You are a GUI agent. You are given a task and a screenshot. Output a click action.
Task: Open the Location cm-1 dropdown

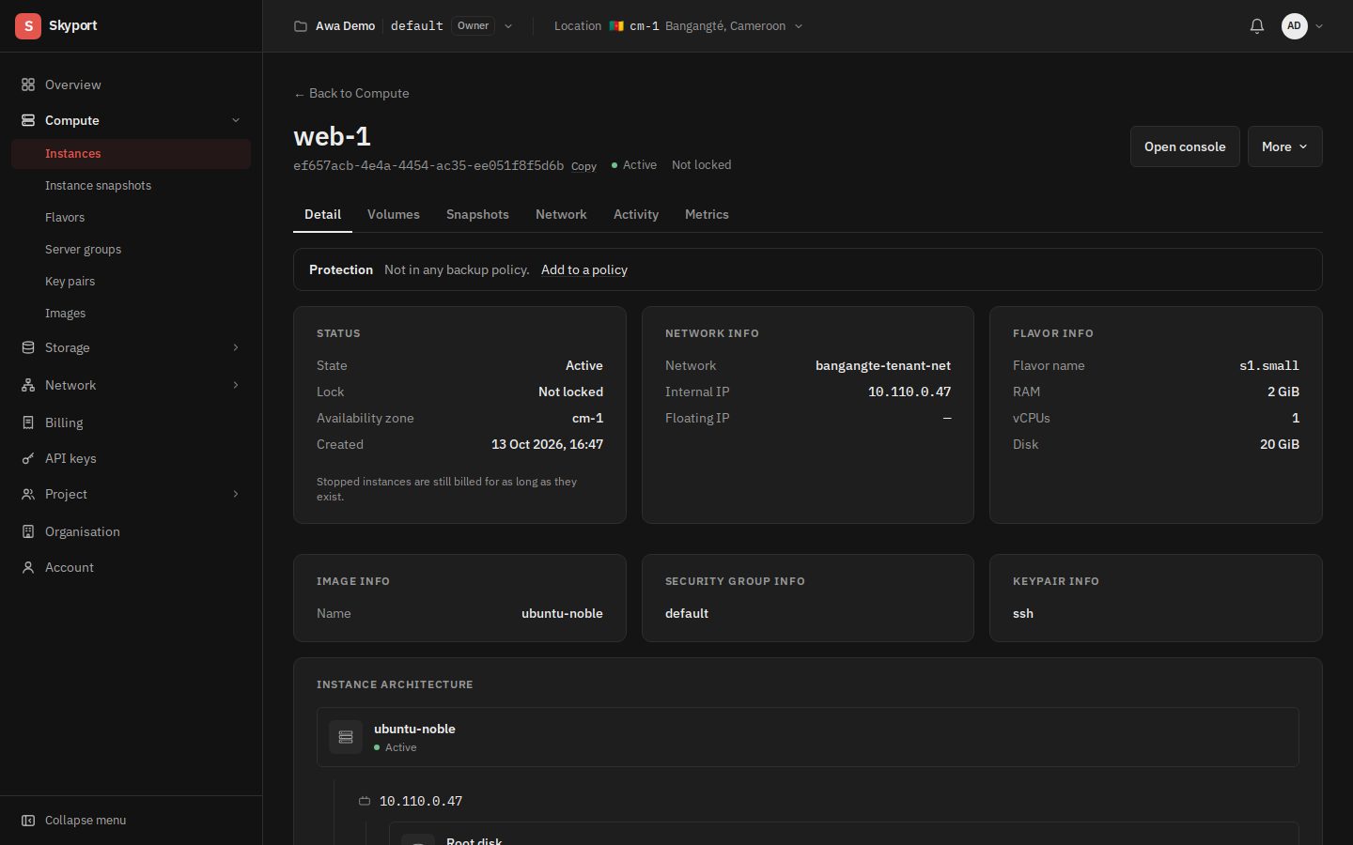pos(678,26)
